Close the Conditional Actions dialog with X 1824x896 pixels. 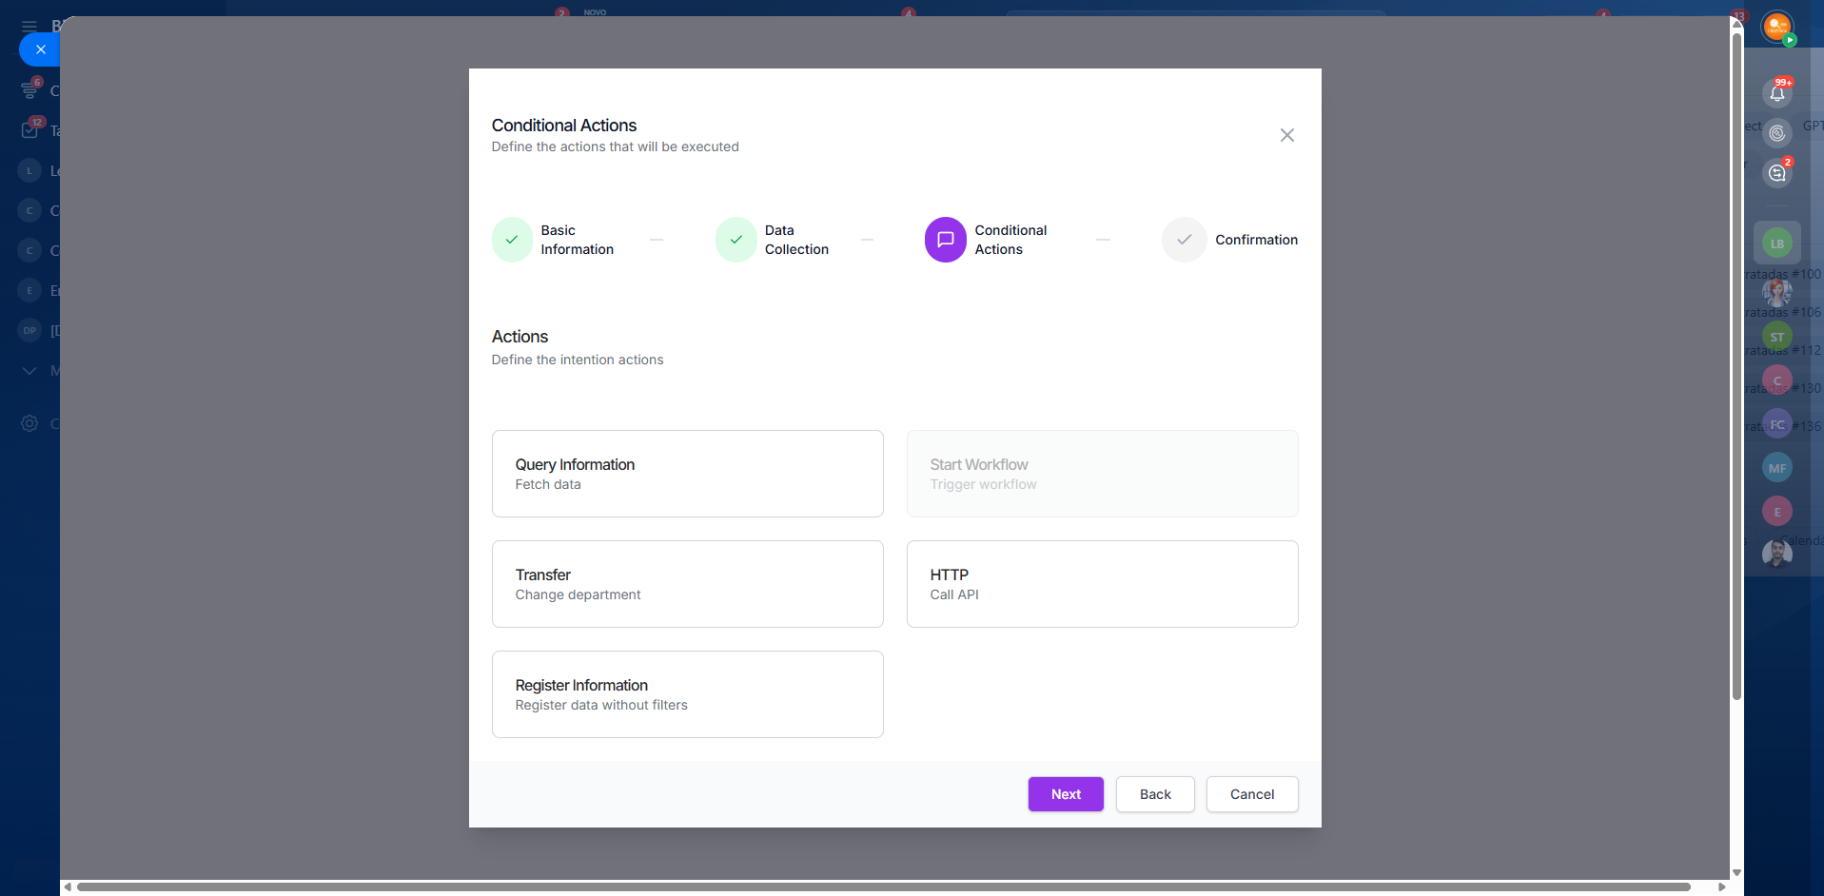[1286, 135]
